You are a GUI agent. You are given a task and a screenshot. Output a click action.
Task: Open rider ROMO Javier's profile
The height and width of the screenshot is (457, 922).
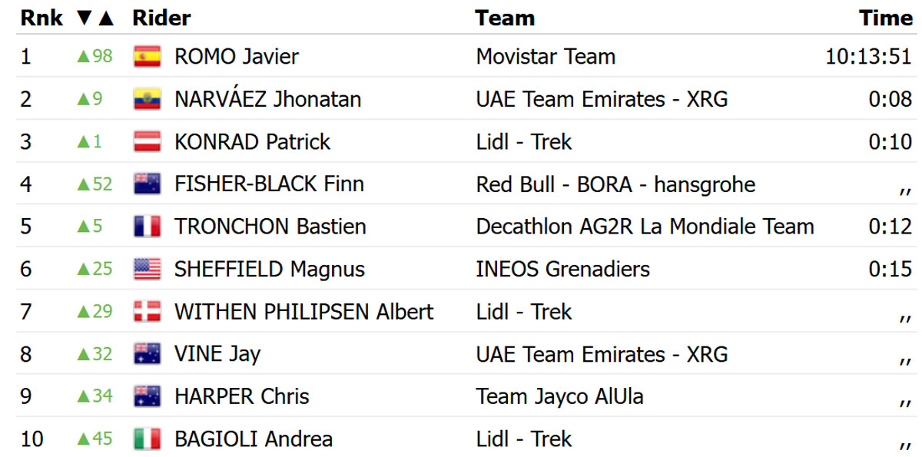(x=237, y=57)
